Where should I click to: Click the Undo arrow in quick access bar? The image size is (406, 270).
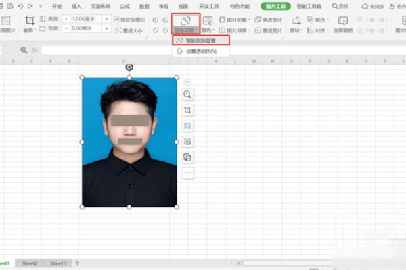click(x=20, y=6)
